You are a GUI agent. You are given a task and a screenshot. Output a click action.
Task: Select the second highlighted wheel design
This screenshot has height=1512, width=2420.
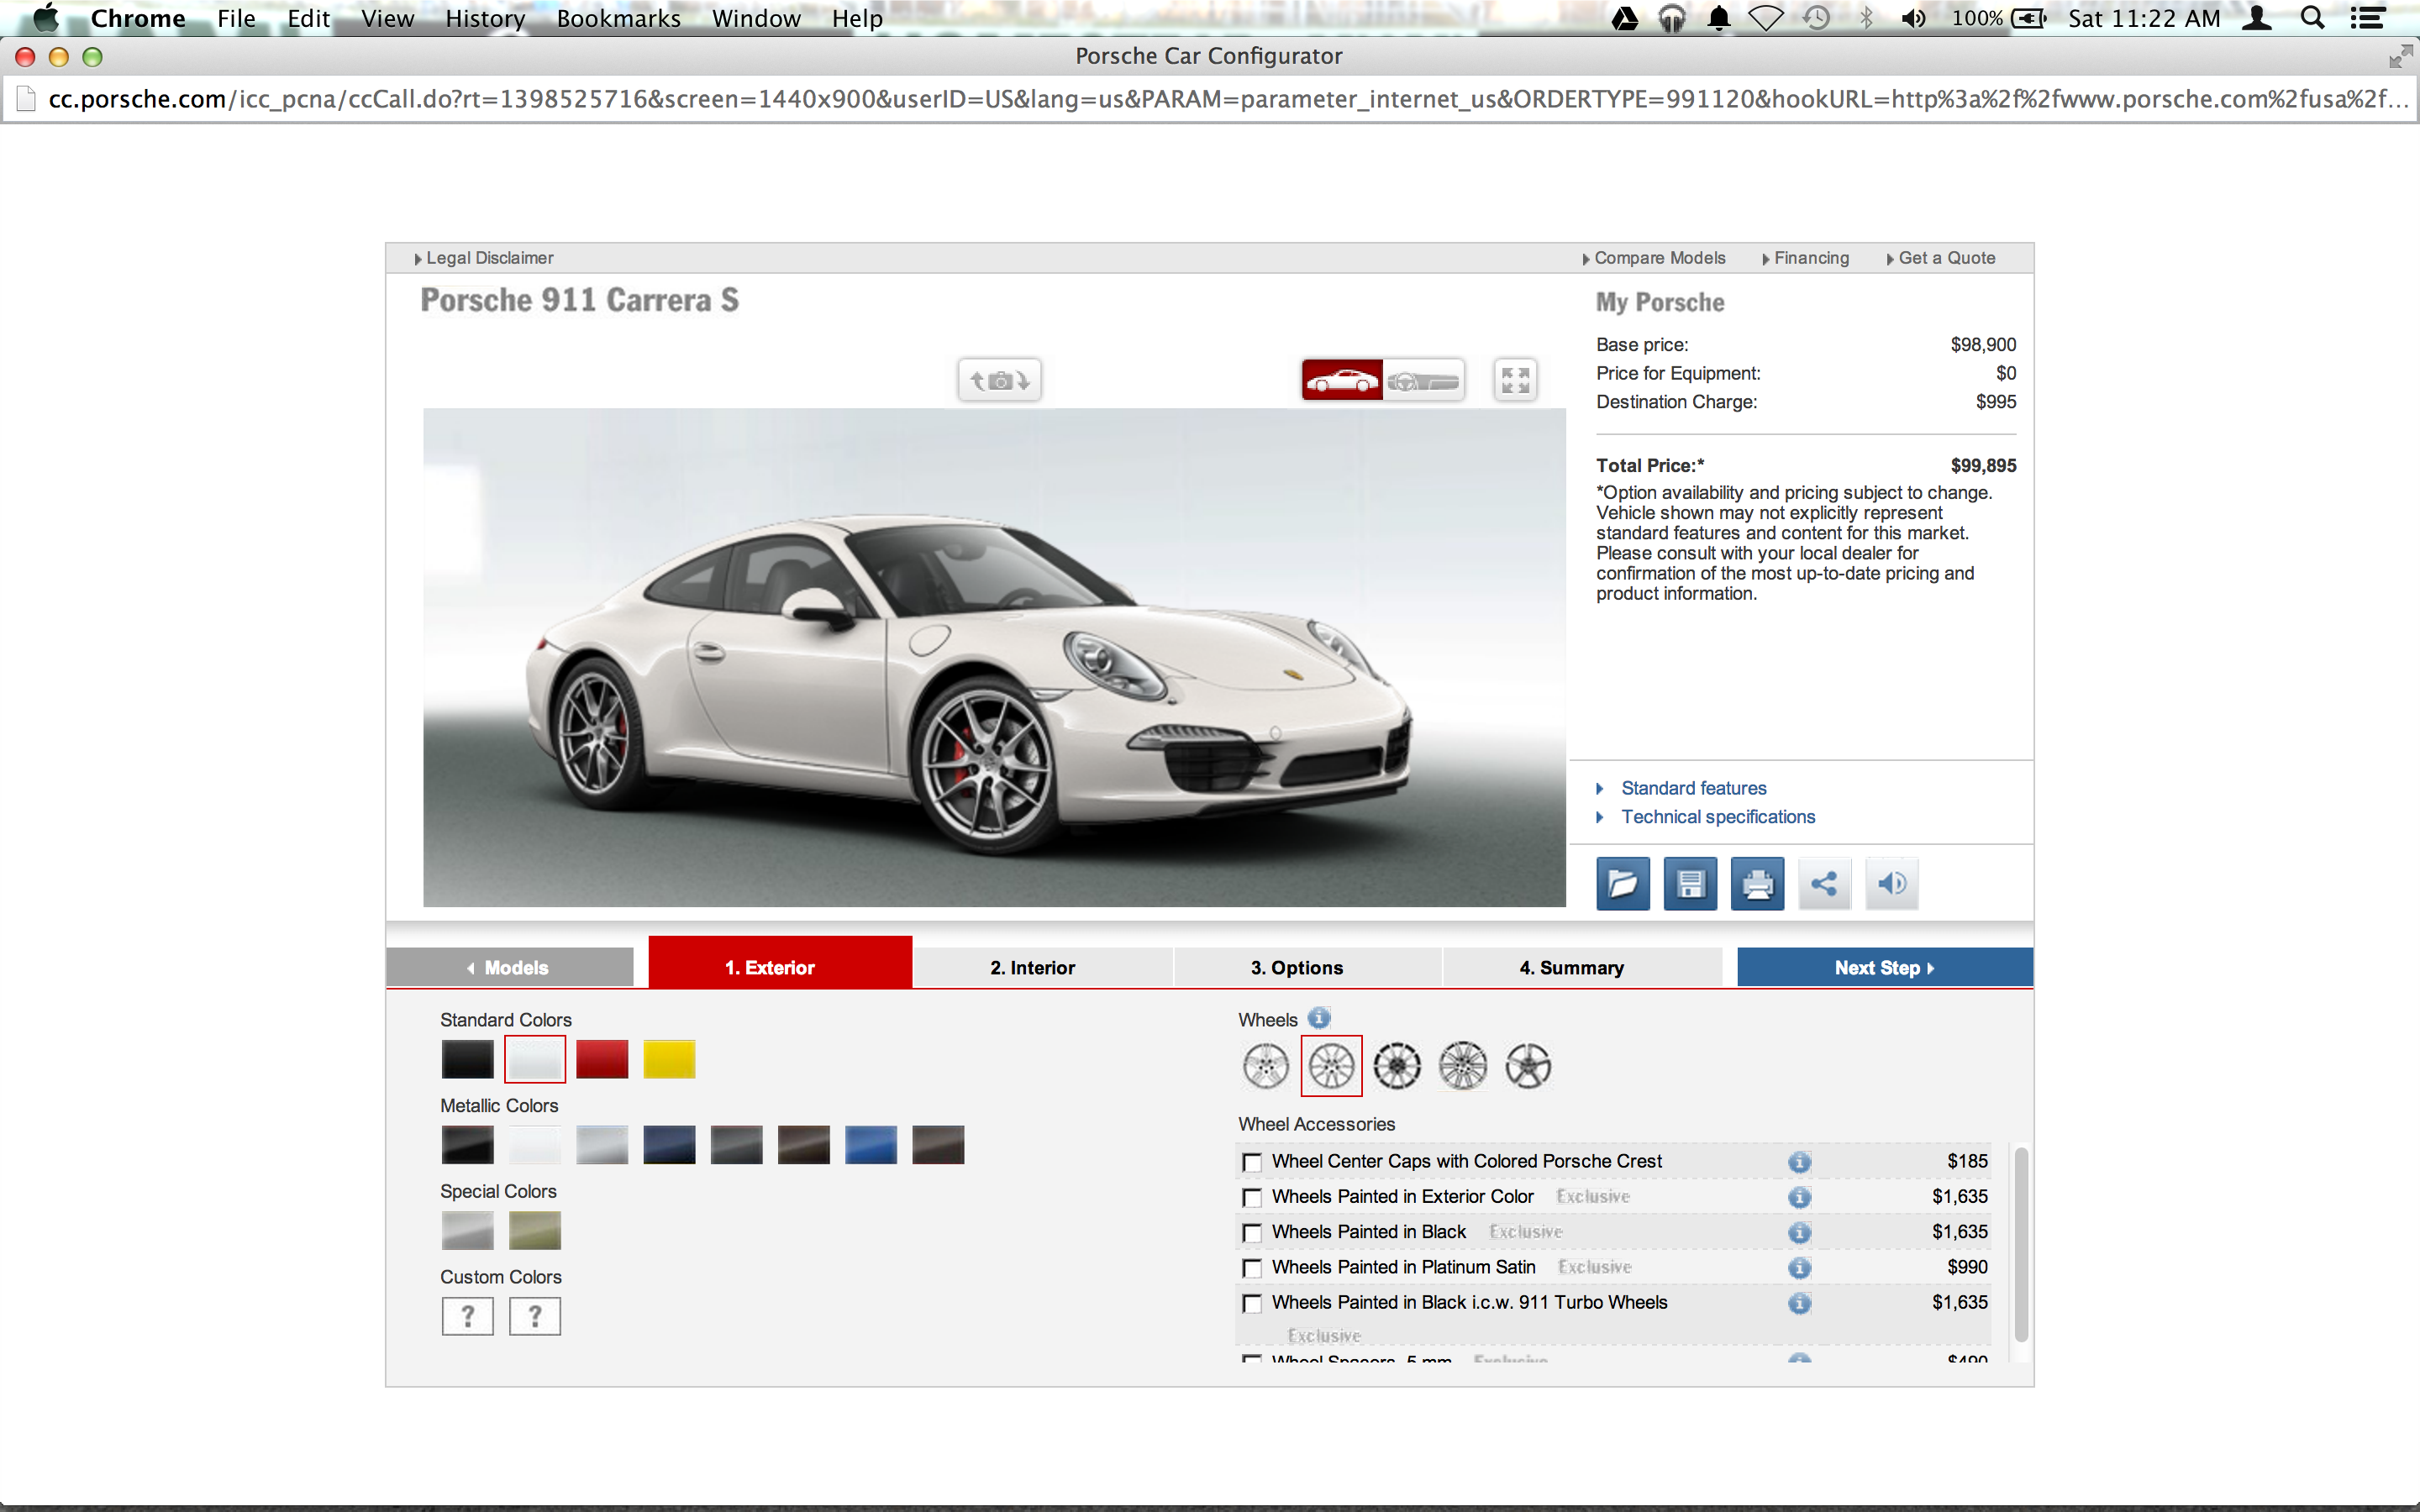pyautogui.click(x=1331, y=1065)
